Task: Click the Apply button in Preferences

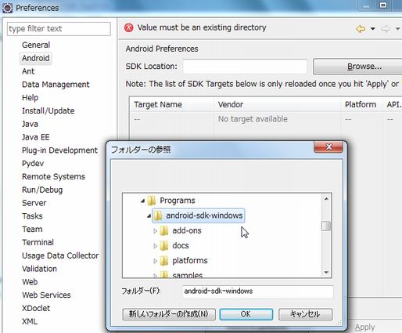Action: (364, 328)
